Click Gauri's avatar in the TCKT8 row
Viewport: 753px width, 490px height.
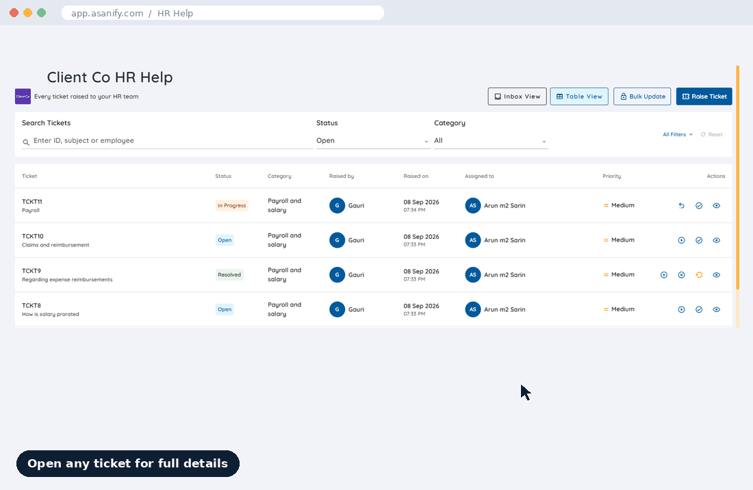(x=337, y=309)
